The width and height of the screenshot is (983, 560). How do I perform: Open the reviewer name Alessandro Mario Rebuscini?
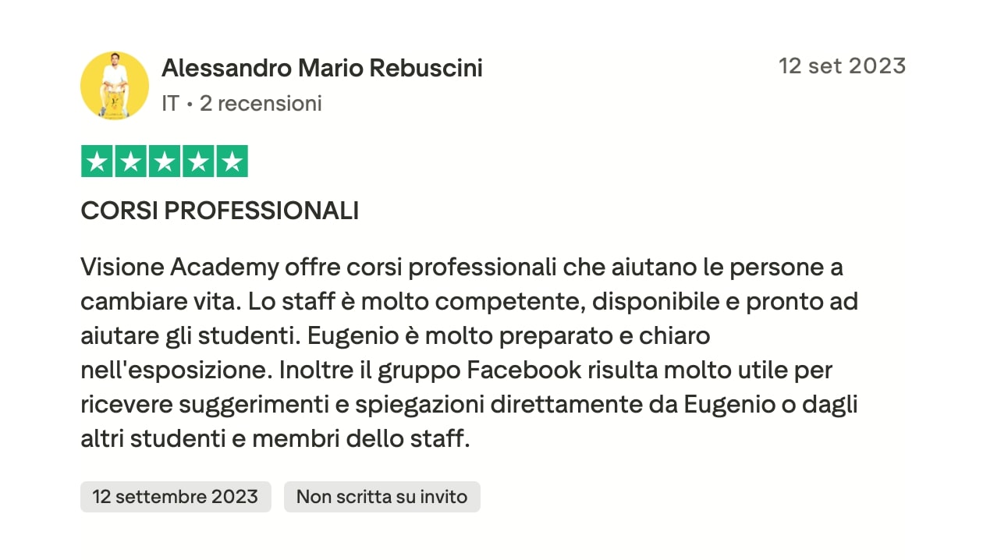pyautogui.click(x=321, y=69)
